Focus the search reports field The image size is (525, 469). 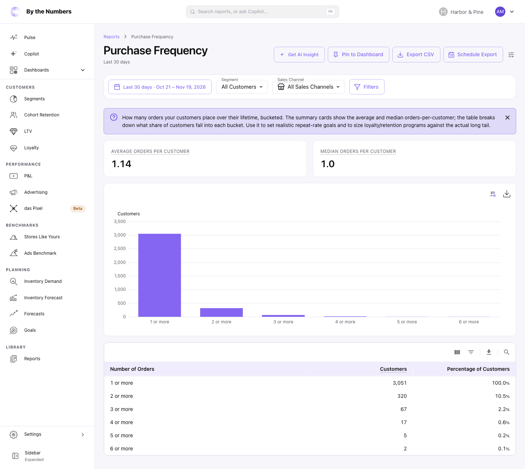click(x=262, y=12)
